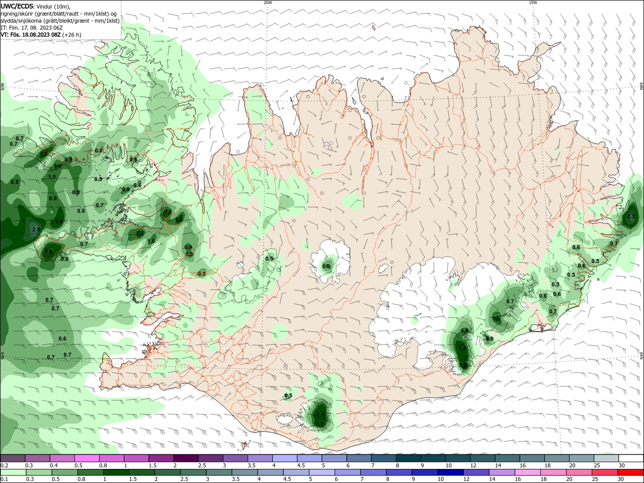Click the 2.3 precipitation value on the east coast
644x483 pixels.
[631, 216]
